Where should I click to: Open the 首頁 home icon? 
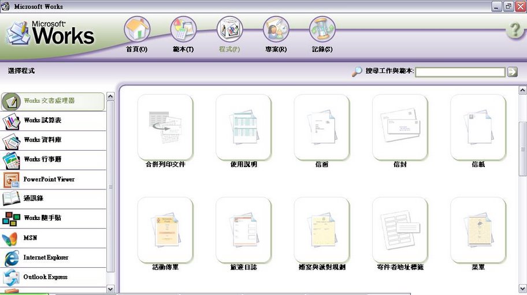coord(137,29)
